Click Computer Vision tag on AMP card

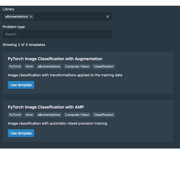tap(77, 115)
